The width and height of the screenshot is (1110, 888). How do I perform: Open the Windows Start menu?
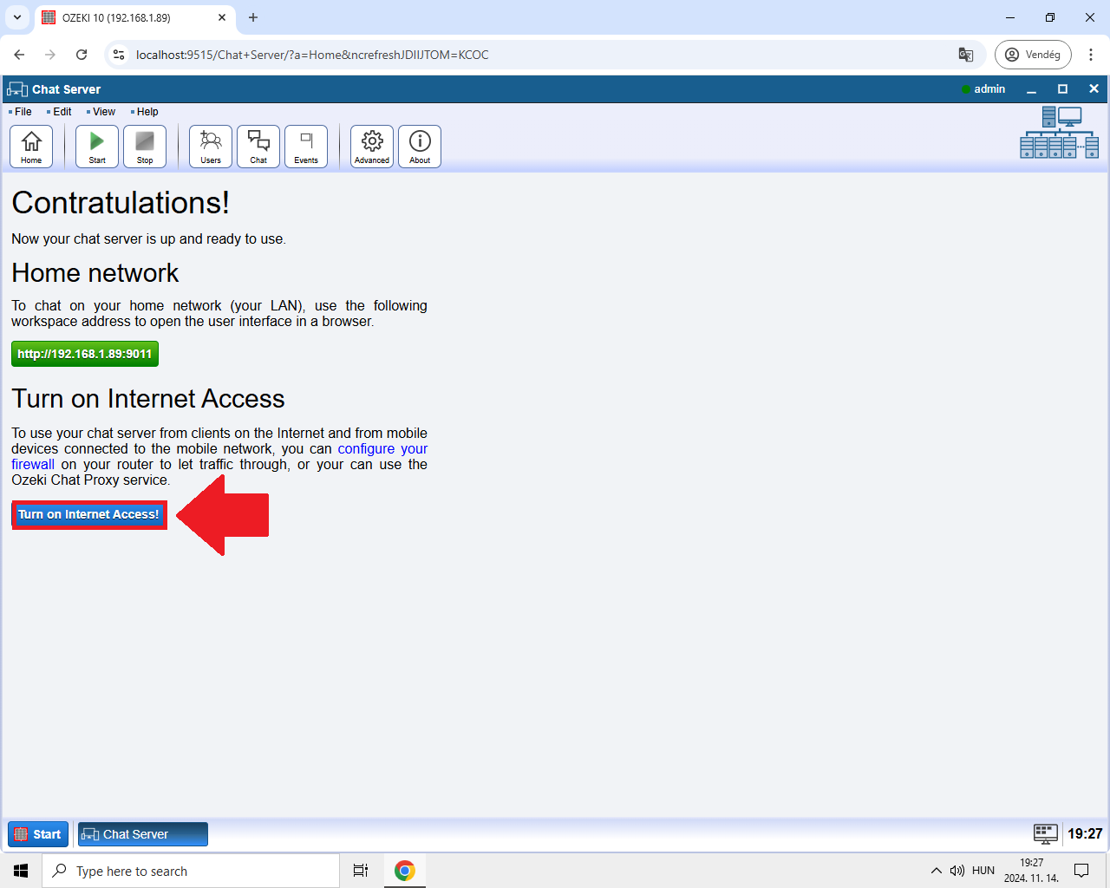point(21,871)
